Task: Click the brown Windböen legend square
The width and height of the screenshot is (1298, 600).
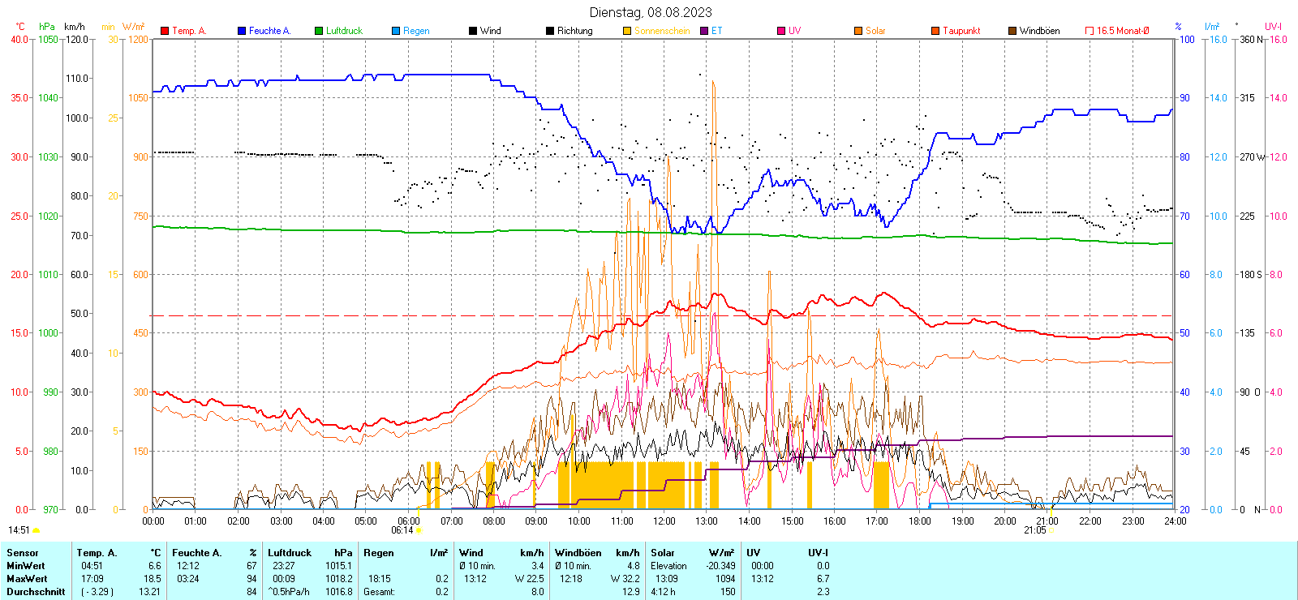Action: 1012,31
